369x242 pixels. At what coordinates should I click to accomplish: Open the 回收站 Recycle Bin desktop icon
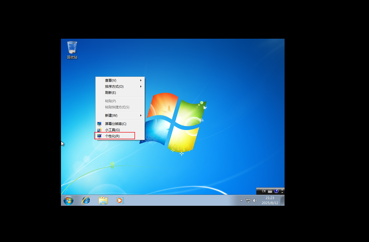click(x=72, y=50)
